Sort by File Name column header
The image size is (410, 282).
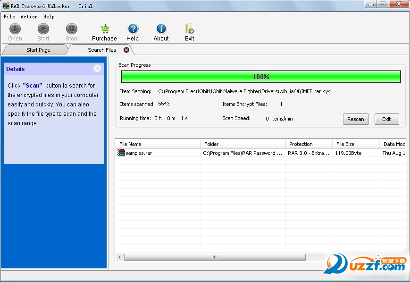[x=158, y=144]
